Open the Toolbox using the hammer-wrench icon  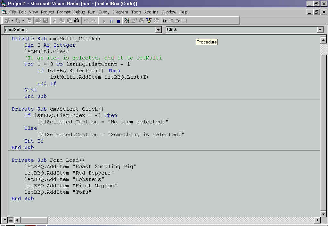click(156, 21)
